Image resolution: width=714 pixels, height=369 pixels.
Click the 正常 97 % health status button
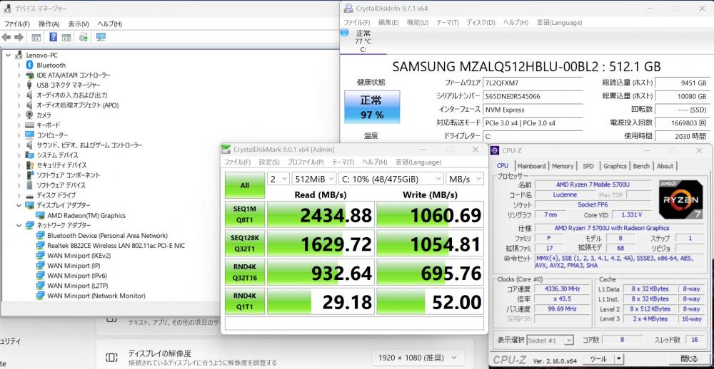372,107
